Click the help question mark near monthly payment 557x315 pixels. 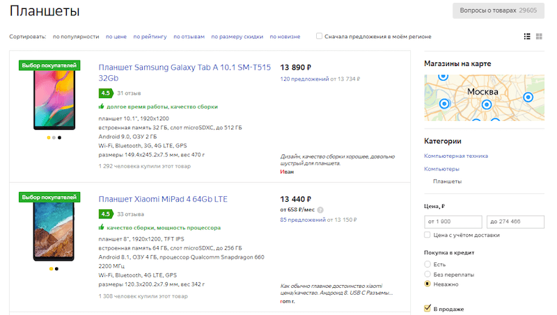point(320,209)
